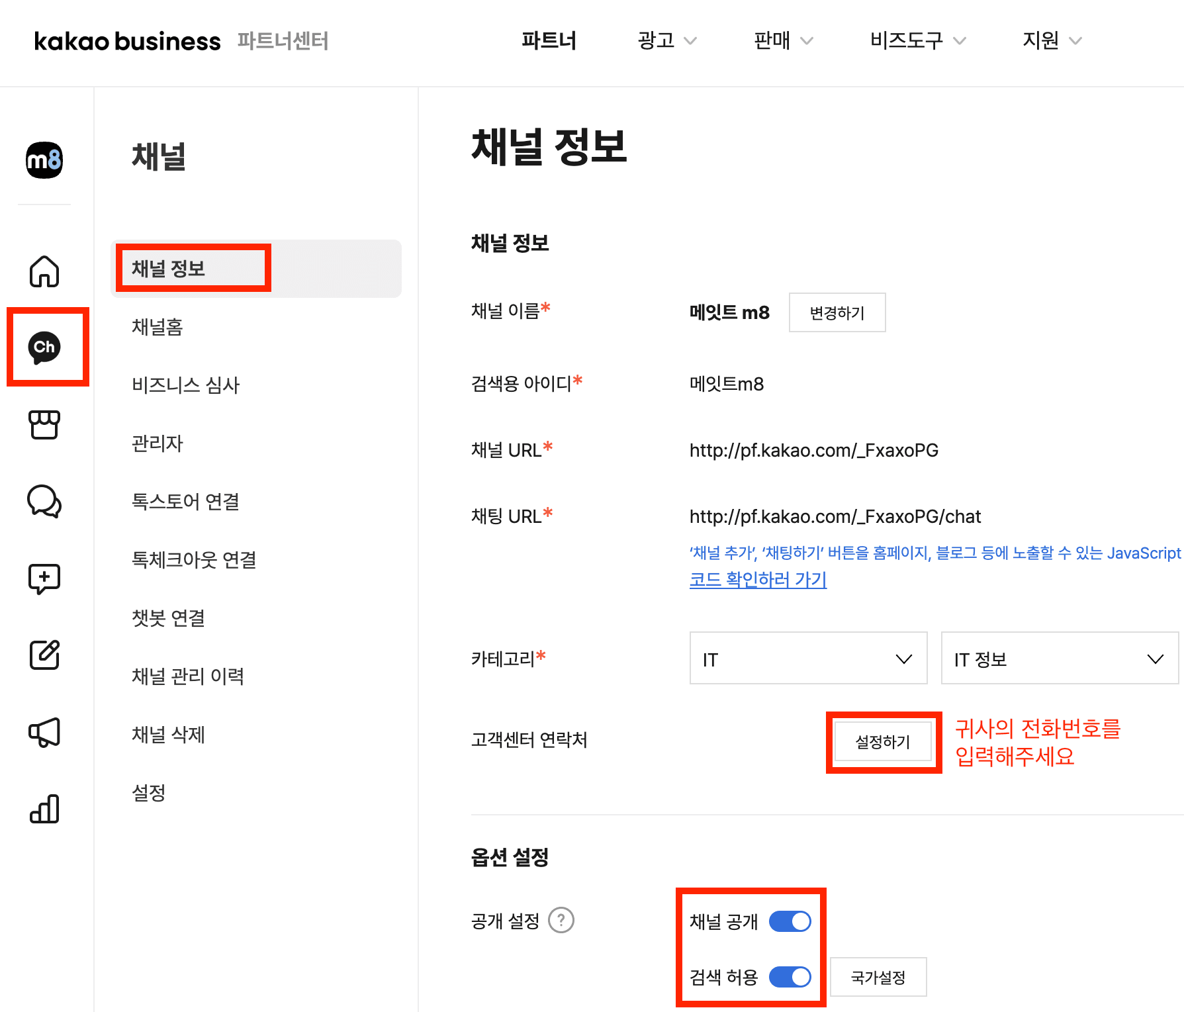Screen dimensions: 1184x1012
Task: Open the bar chart statistics icon
Action: coord(44,809)
